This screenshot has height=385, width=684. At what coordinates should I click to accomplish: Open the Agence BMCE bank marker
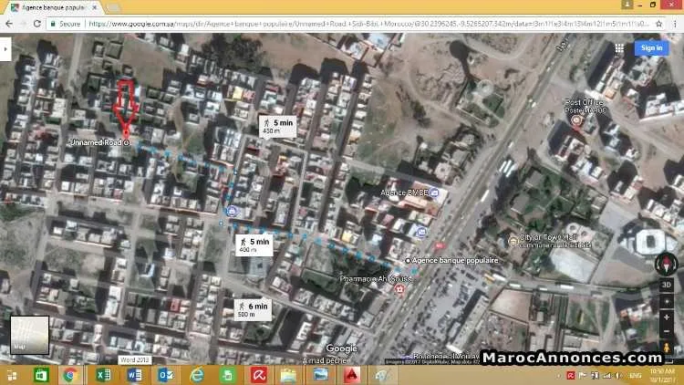click(x=434, y=192)
